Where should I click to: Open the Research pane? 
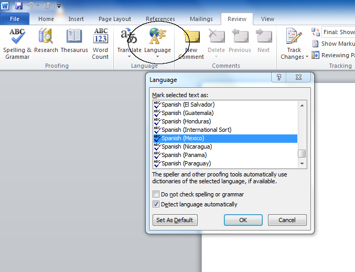point(46,43)
